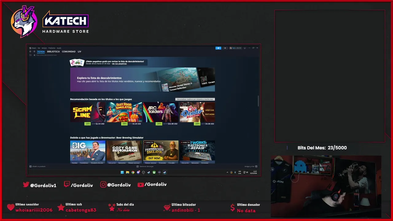Open the Explora tu lista de descubrimientos banner
This screenshot has width=393, height=221.
click(142, 79)
